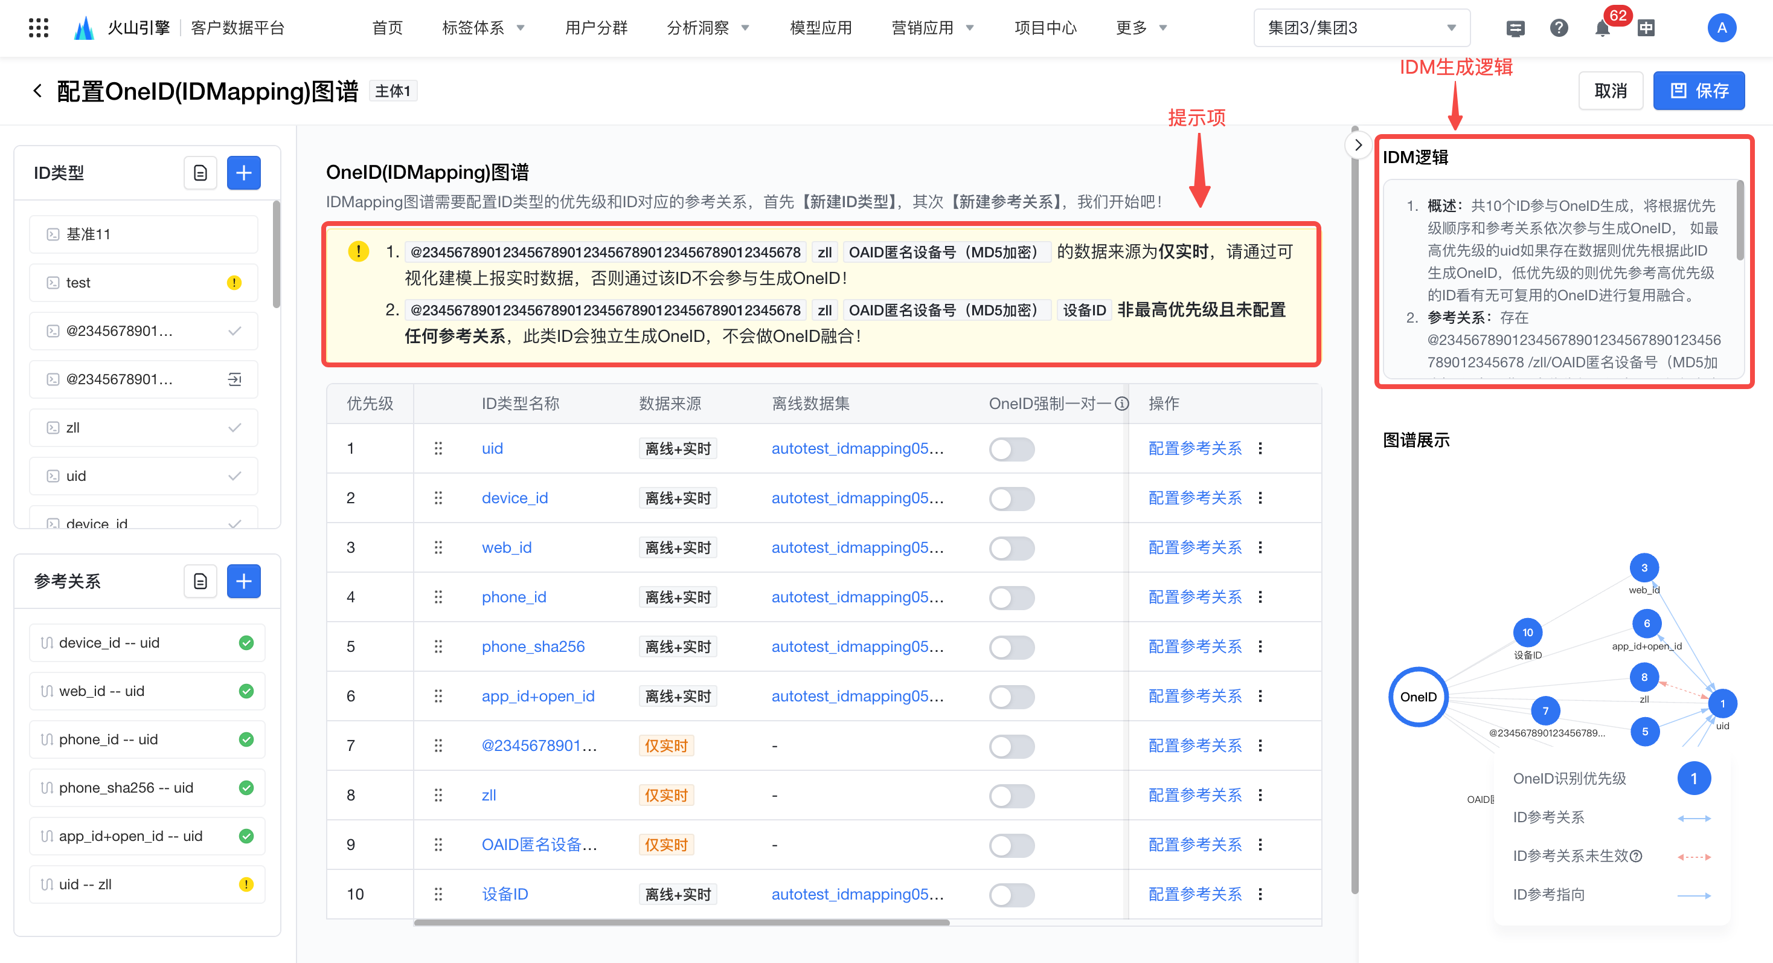The width and height of the screenshot is (1773, 963).
Task: Grab drag handle for web_id row
Action: click(438, 547)
